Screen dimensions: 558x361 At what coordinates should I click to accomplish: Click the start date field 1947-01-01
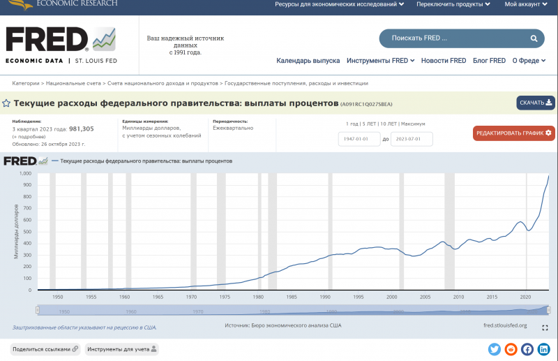[359, 139]
